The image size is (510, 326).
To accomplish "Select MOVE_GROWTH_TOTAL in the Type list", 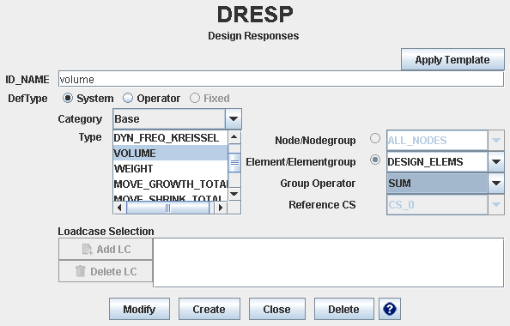I will coord(171,184).
